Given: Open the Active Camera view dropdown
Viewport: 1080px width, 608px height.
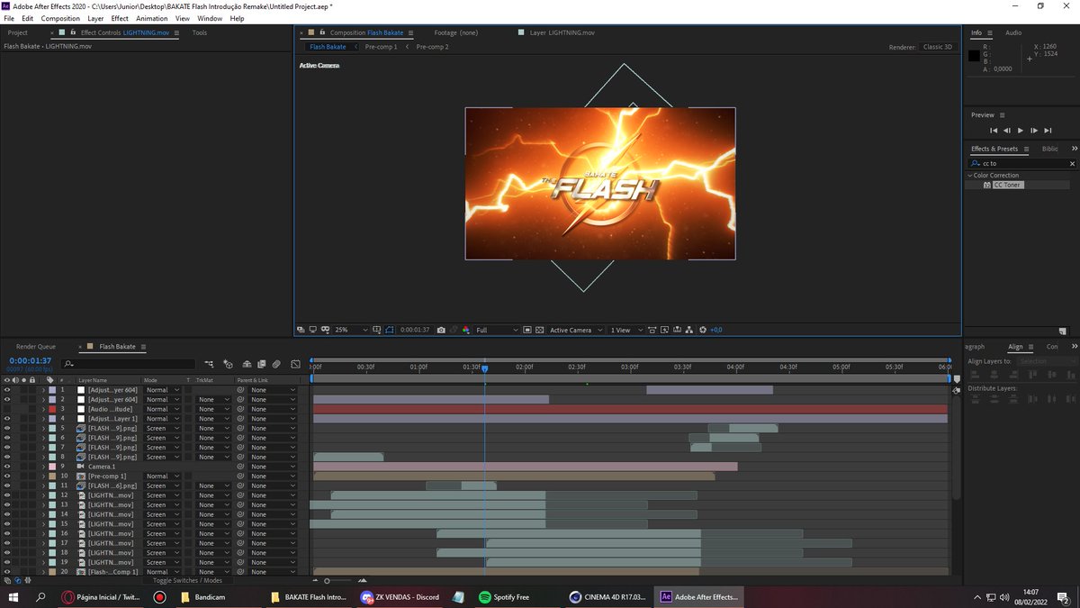Looking at the screenshot, I should pyautogui.click(x=576, y=330).
